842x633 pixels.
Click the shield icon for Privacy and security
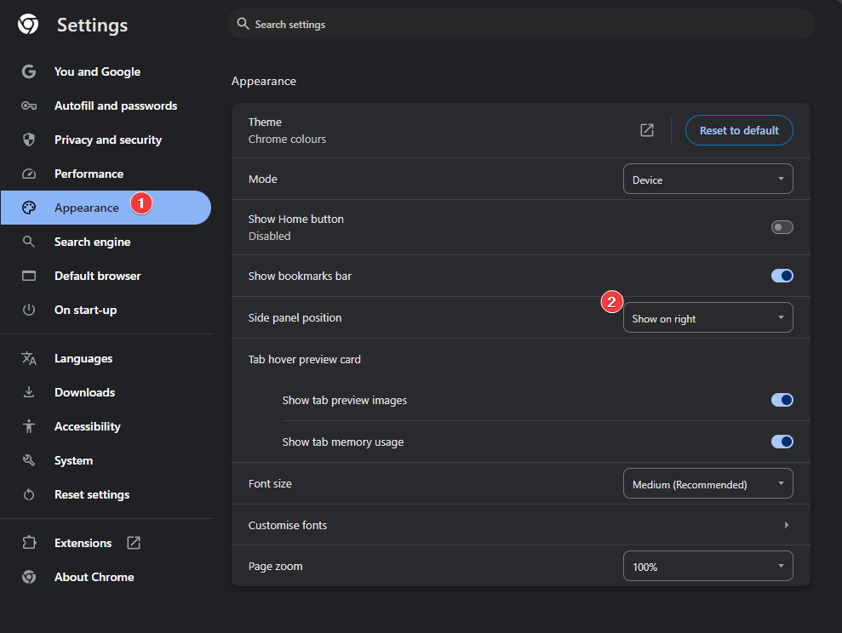click(28, 140)
